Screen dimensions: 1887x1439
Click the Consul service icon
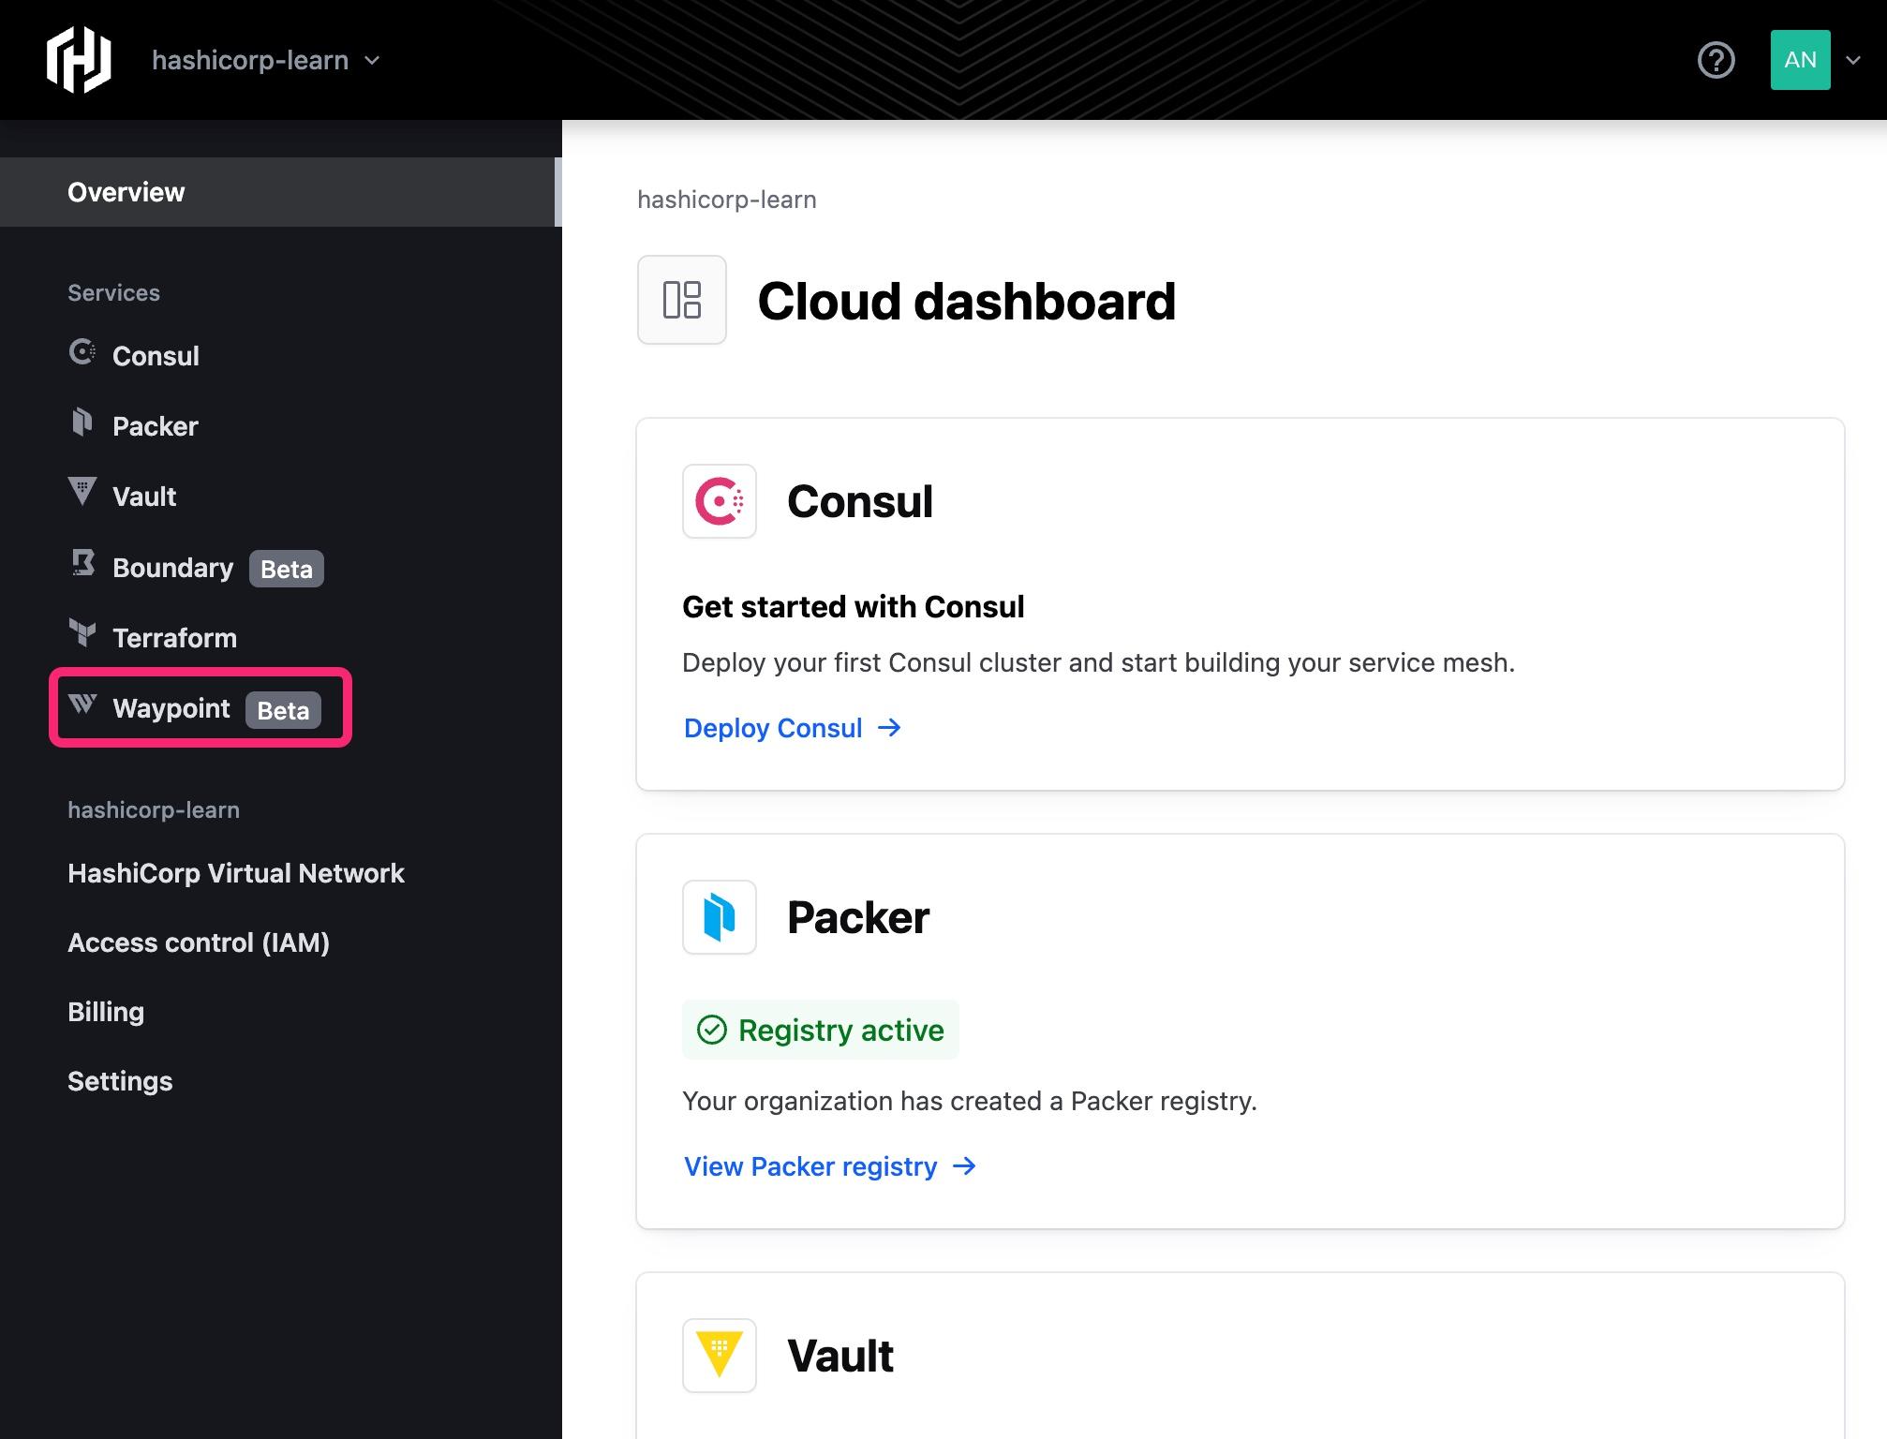tap(83, 354)
